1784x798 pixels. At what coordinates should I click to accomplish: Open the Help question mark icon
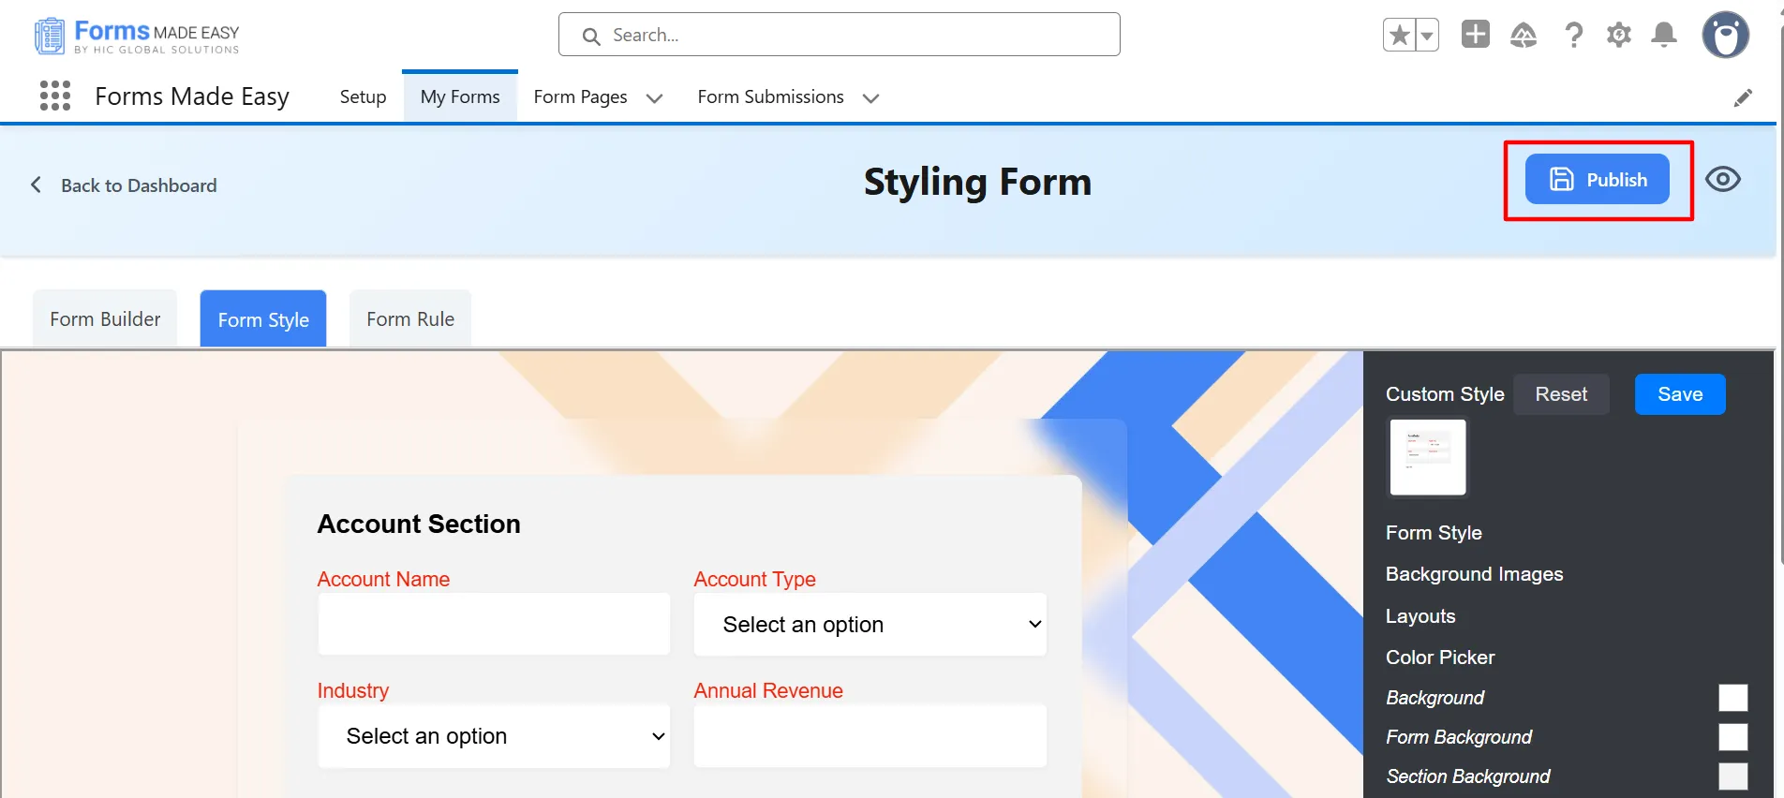(1574, 36)
